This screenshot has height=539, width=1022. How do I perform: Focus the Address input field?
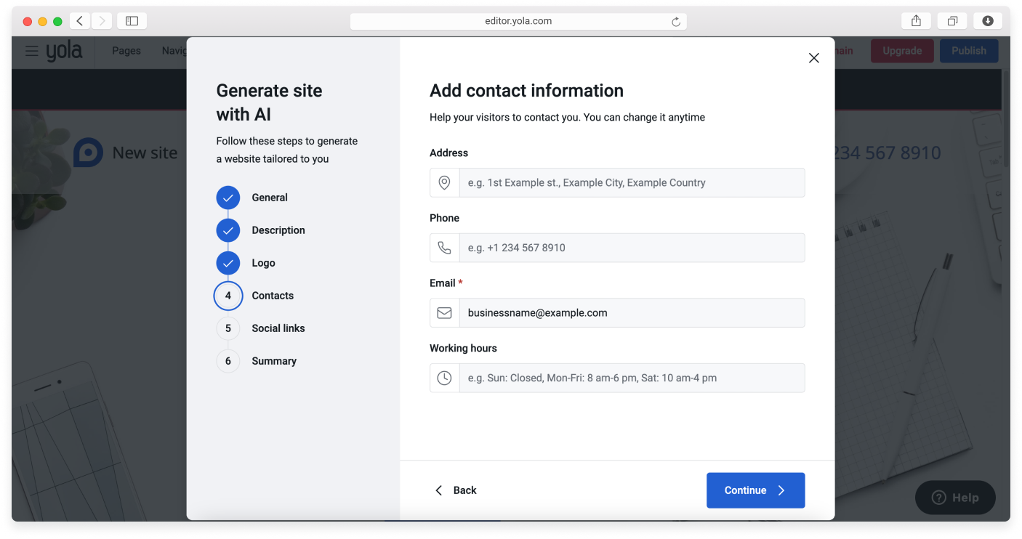click(631, 183)
